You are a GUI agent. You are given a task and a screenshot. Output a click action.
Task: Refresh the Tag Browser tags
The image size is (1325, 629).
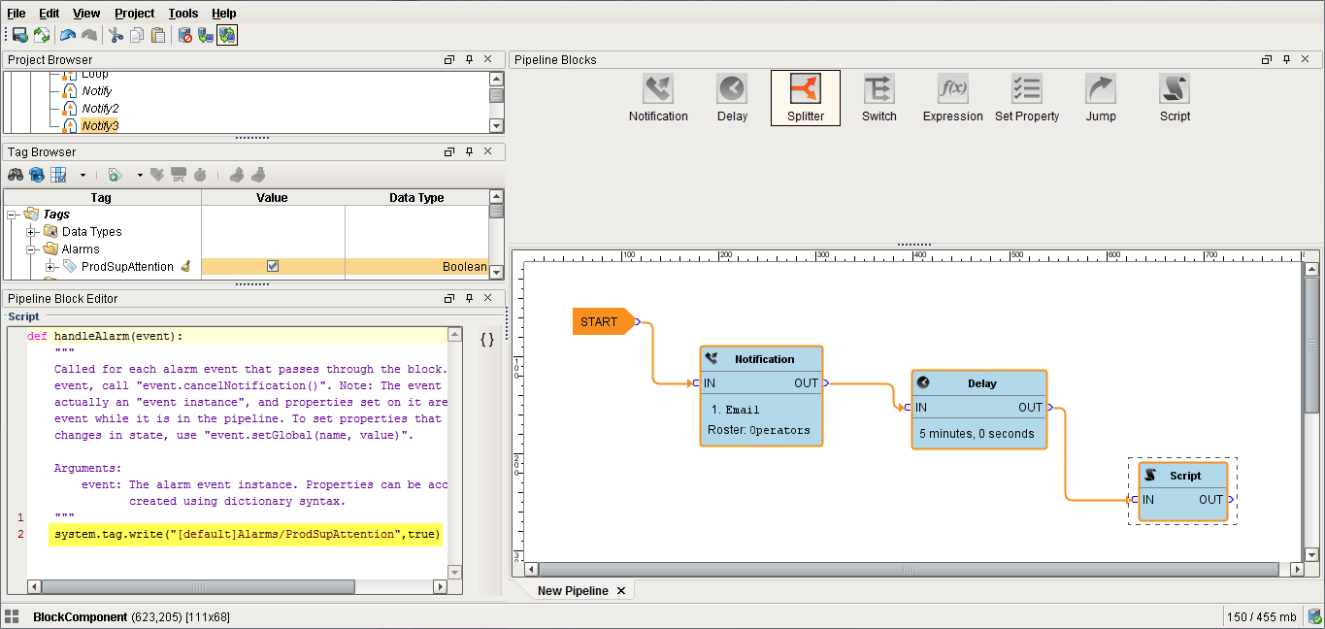pyautogui.click(x=37, y=175)
